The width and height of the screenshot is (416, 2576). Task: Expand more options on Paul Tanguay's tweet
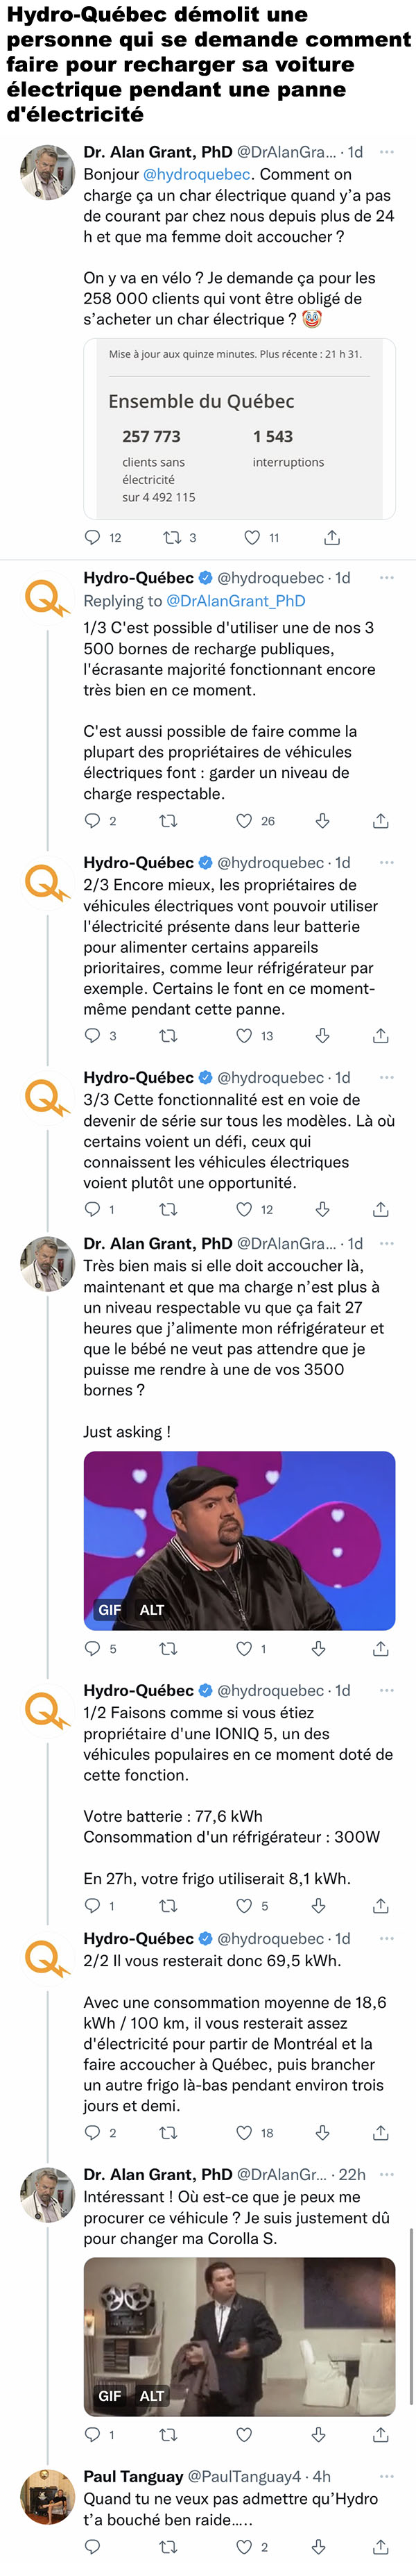point(387,2477)
